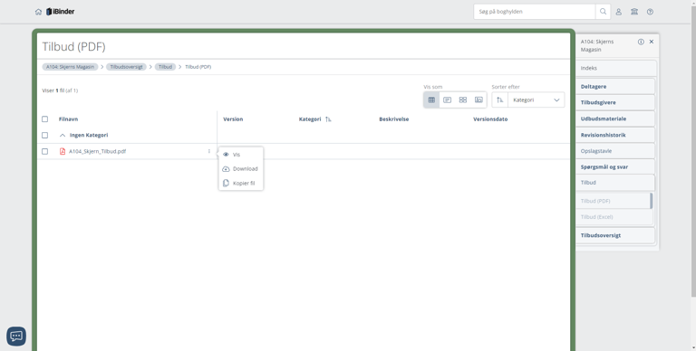Click the search magnifier button
The image size is (696, 351).
[x=603, y=12]
